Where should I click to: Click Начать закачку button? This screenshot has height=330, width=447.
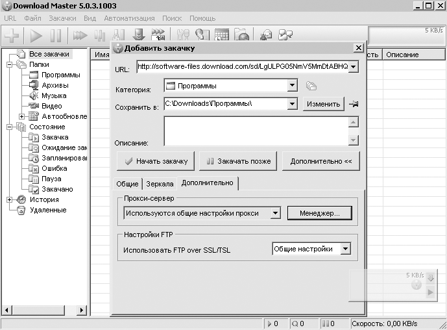156,161
